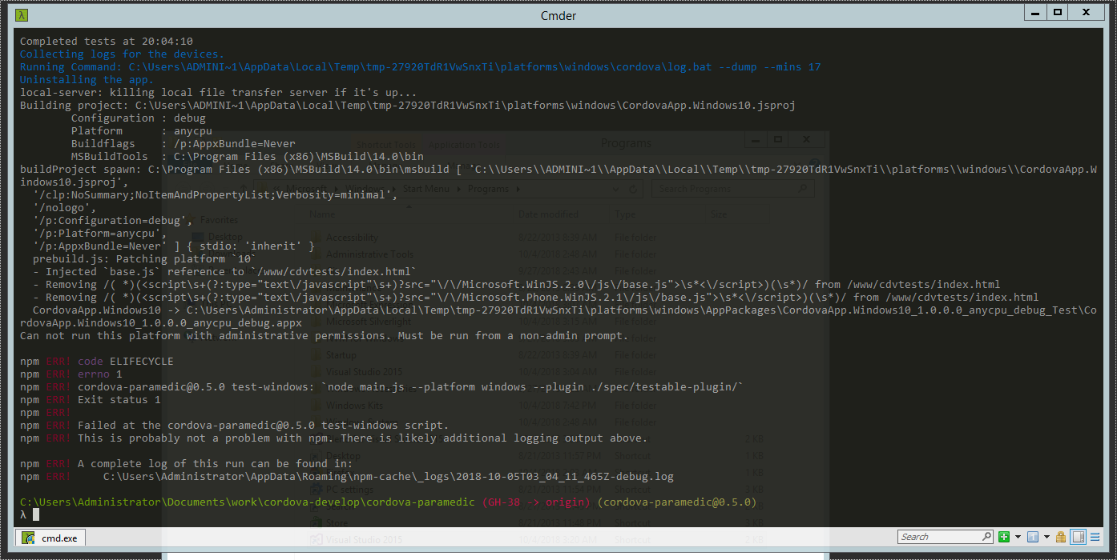The image size is (1117, 560).
Task: Select Administrative Tools folder in Programs window
Action: (369, 254)
